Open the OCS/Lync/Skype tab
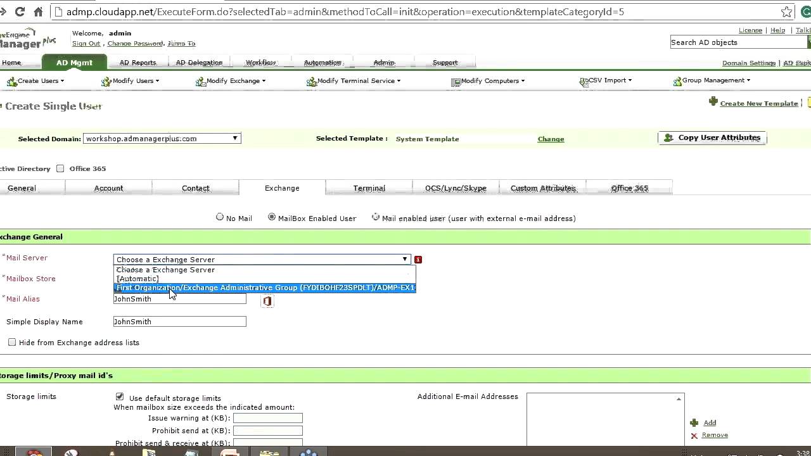 pyautogui.click(x=456, y=188)
